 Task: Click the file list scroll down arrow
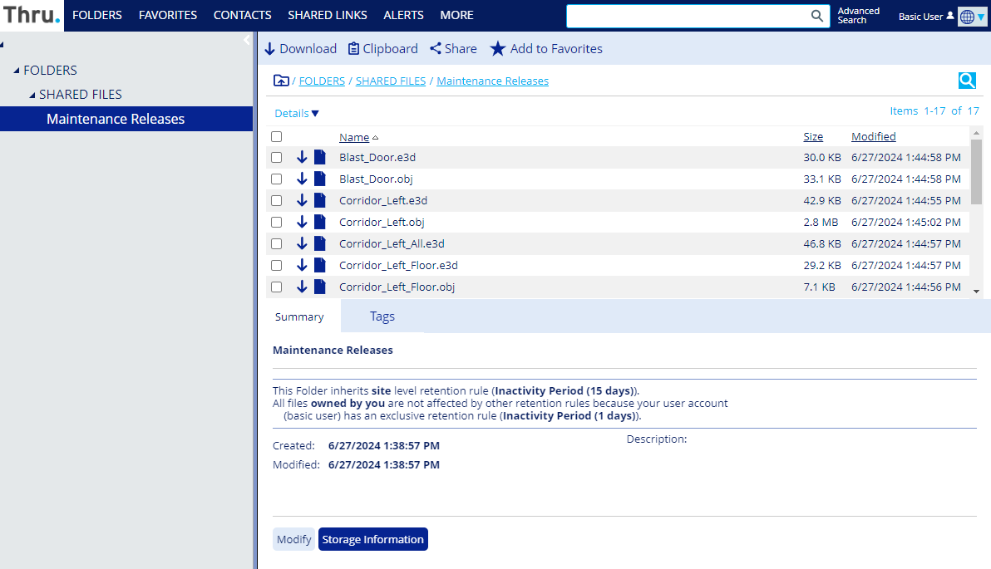point(977,291)
